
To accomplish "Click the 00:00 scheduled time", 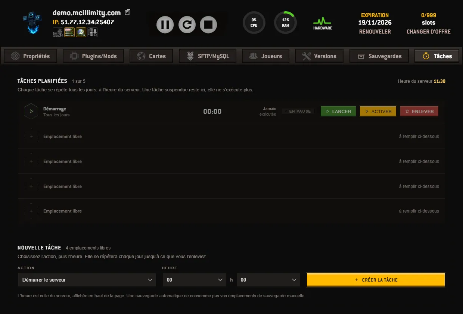I will click(212, 112).
